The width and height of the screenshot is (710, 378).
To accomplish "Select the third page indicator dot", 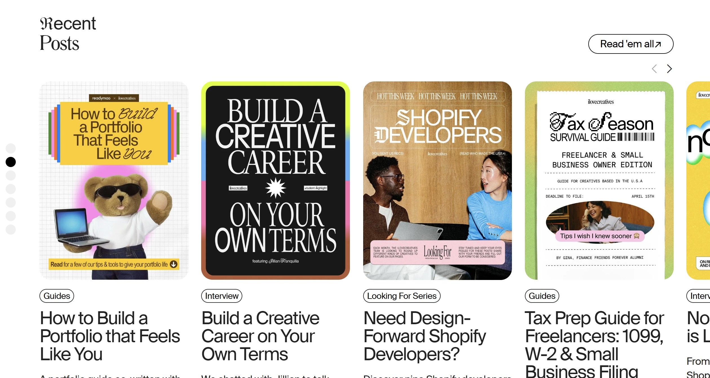I will point(11,175).
